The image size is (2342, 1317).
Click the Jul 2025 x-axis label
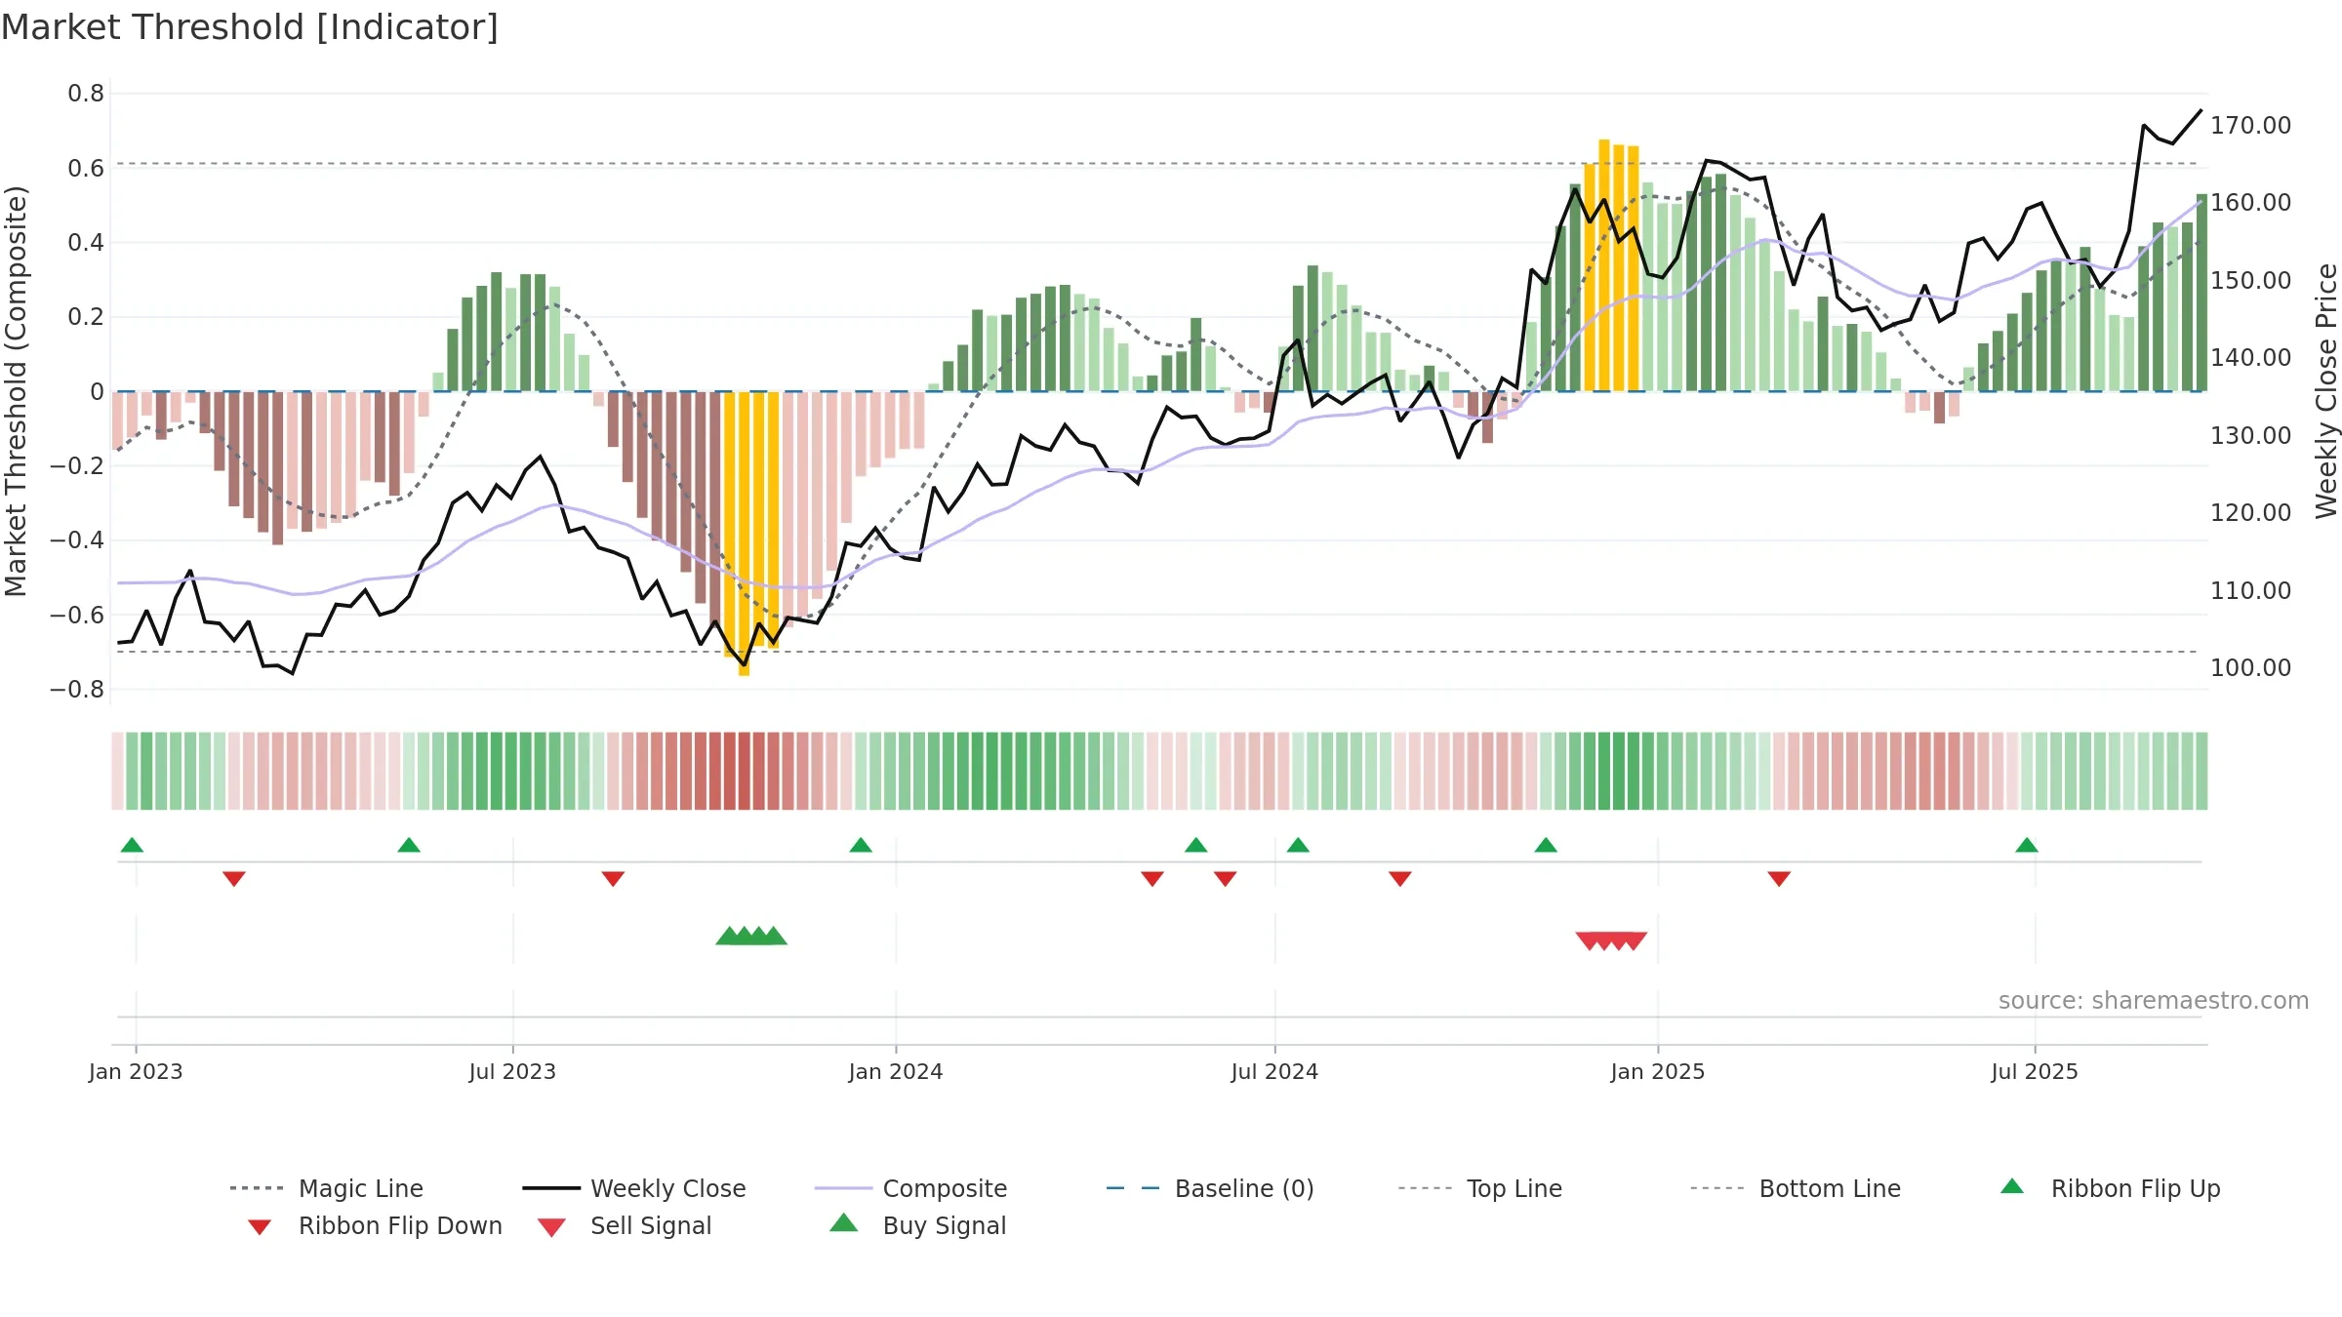point(2035,1071)
